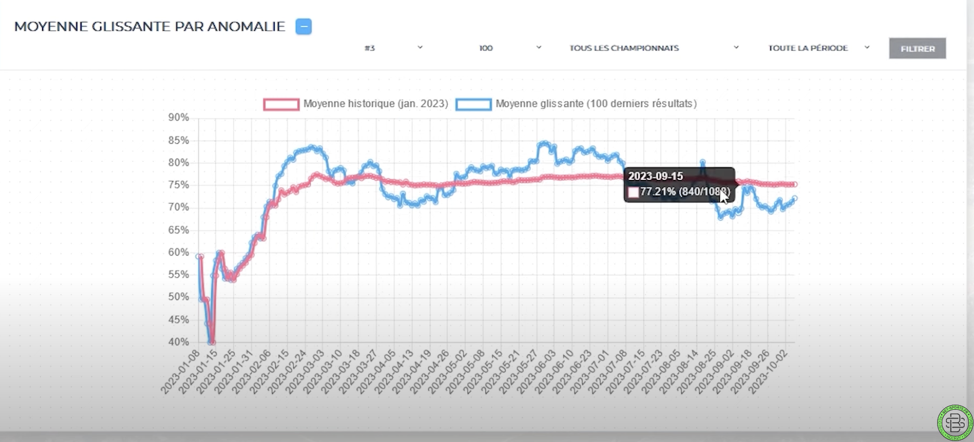Click the last blue data point on the chart
The width and height of the screenshot is (974, 442).
pyautogui.click(x=794, y=198)
